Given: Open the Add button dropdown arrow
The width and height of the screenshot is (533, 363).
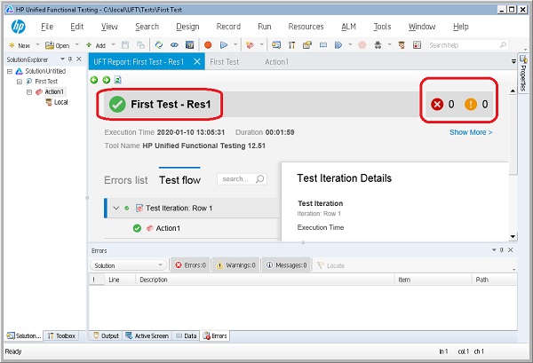Looking at the screenshot, I should point(113,45).
